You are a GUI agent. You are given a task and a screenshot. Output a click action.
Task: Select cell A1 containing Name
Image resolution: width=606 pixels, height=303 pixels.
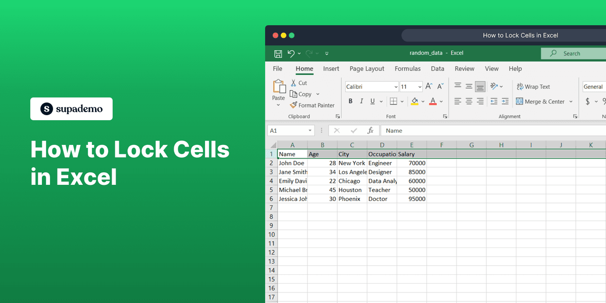tap(292, 154)
